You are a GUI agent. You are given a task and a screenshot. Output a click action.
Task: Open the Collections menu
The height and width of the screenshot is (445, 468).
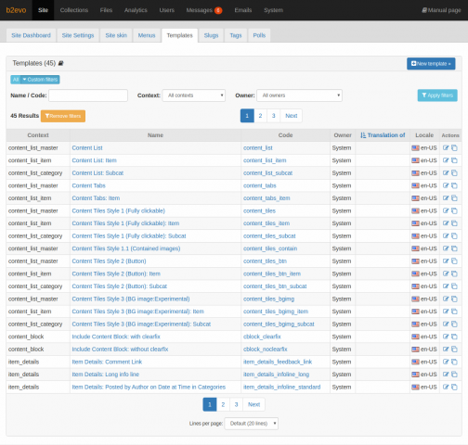tap(74, 10)
